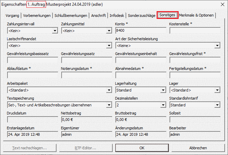Close the Eigenschaften dialog window
Screen dimensions: 228x155
(x=223, y=4)
